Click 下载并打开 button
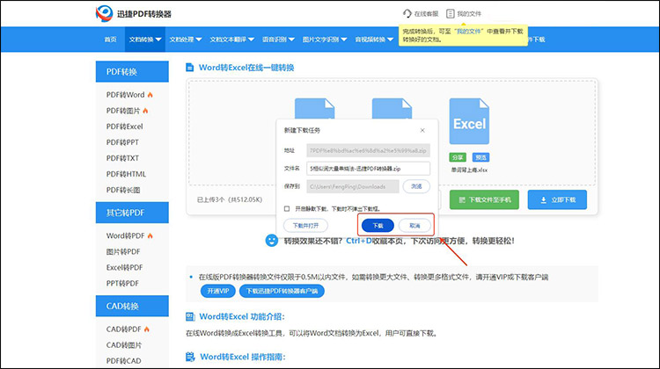This screenshot has height=369, width=660. tap(305, 226)
